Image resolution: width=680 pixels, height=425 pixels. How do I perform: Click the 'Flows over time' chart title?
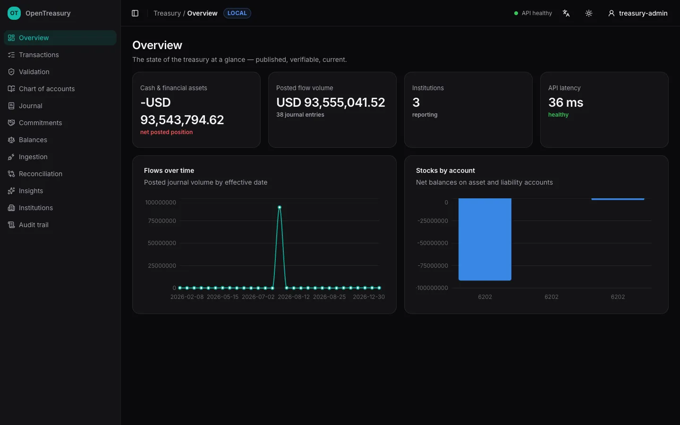(169, 170)
